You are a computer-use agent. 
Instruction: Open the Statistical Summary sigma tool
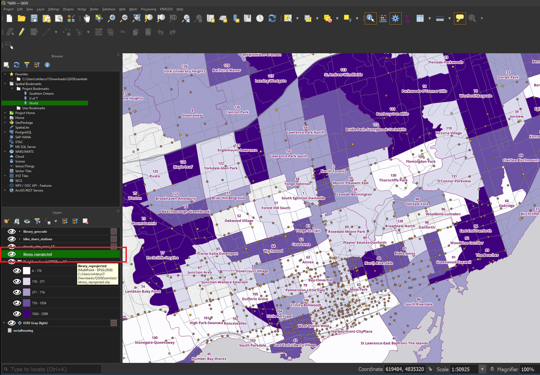tap(407, 18)
